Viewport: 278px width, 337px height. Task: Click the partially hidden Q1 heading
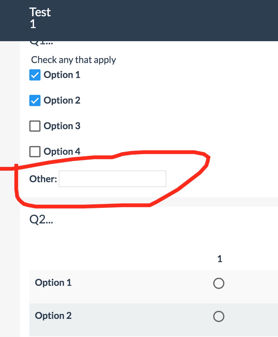click(41, 43)
